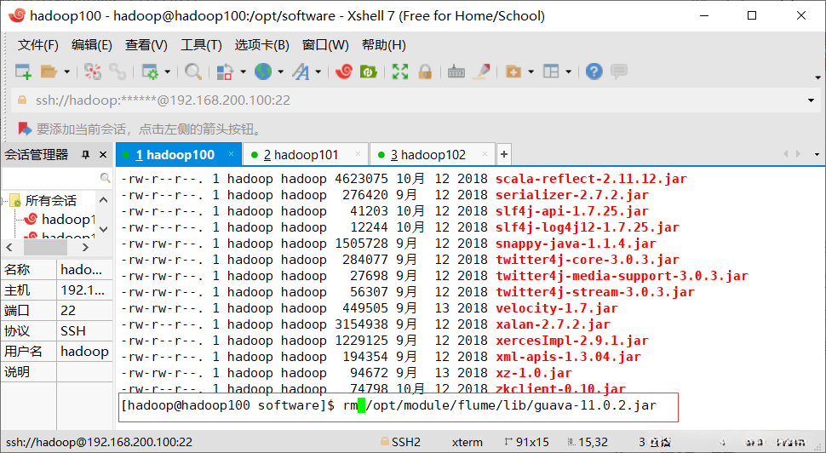
Task: Expand the address bar history dropdown
Action: (x=812, y=100)
